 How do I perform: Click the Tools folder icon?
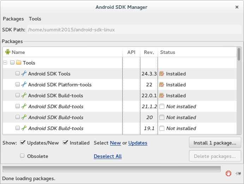(x=19, y=62)
